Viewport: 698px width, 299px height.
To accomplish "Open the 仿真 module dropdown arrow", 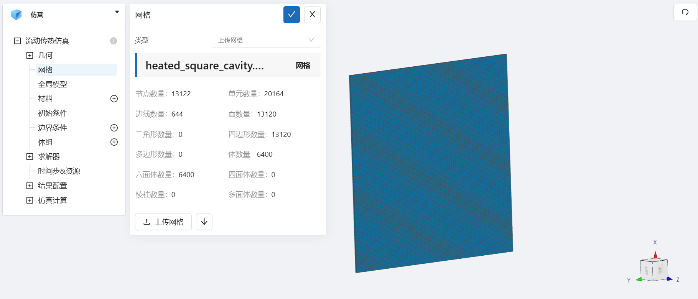I will [117, 12].
